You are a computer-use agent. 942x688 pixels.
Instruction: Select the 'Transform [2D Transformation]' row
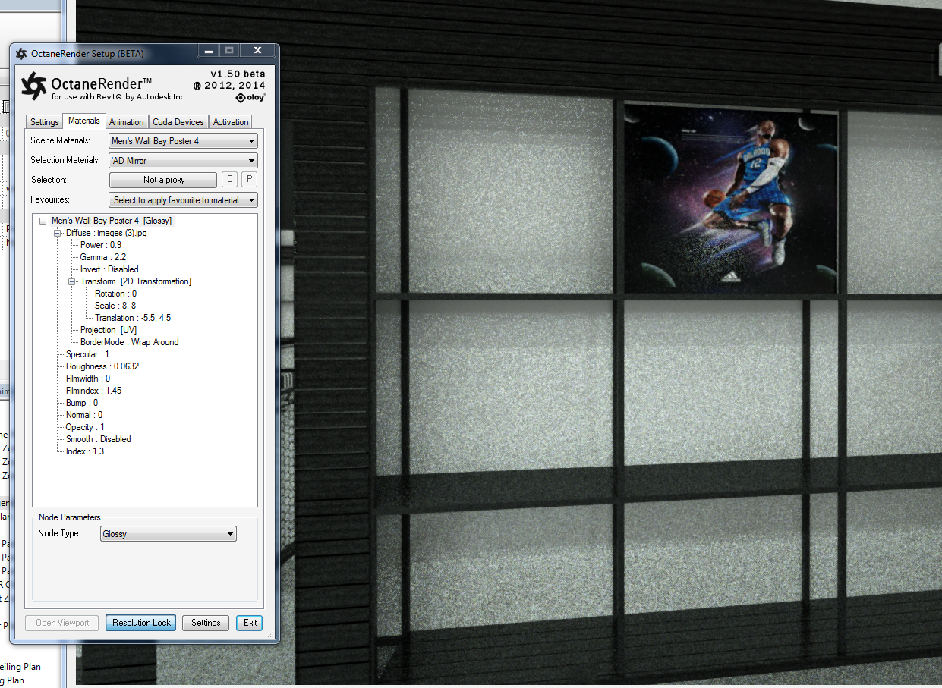point(136,281)
